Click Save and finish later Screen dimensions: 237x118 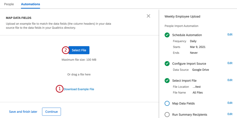23,112
